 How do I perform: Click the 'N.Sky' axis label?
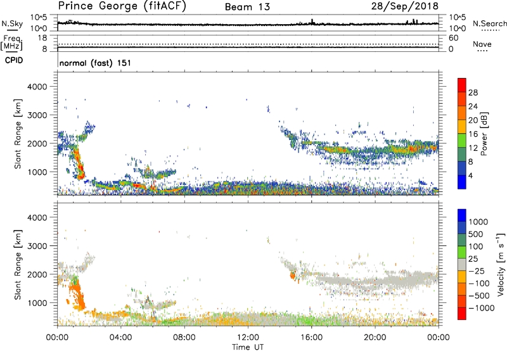click(x=12, y=23)
